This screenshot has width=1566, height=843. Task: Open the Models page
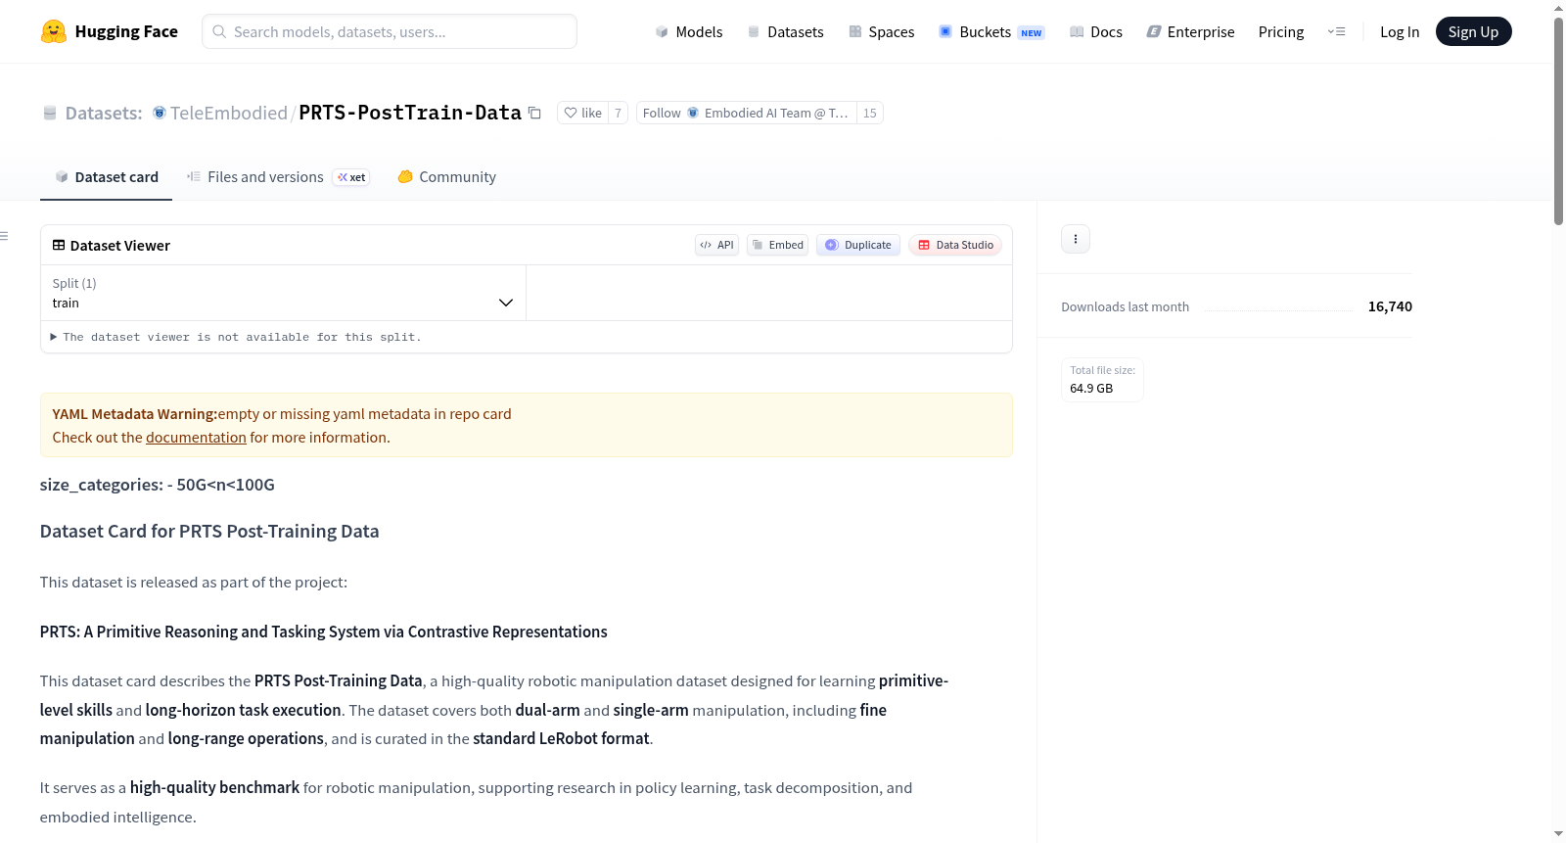(689, 31)
